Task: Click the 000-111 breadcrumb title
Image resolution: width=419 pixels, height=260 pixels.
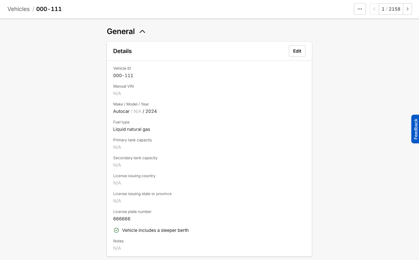Action: tap(49, 9)
